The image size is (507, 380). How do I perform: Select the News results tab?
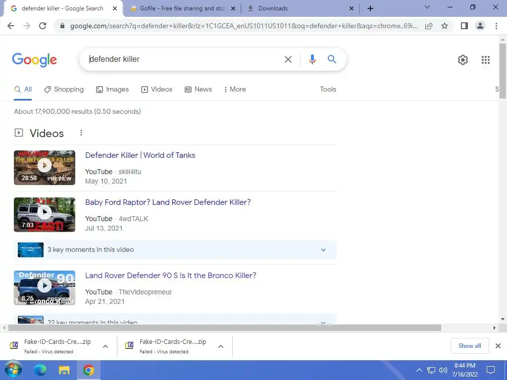(198, 90)
